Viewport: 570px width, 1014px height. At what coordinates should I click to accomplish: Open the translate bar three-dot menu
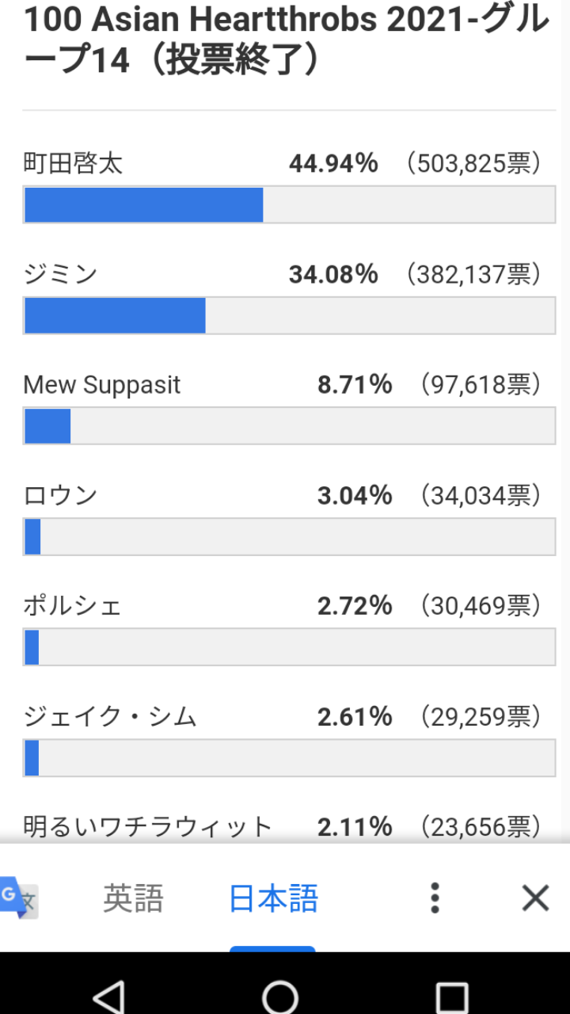click(434, 898)
